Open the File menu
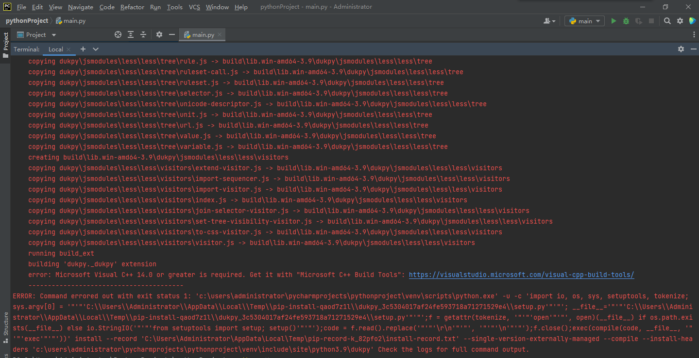 (x=21, y=7)
